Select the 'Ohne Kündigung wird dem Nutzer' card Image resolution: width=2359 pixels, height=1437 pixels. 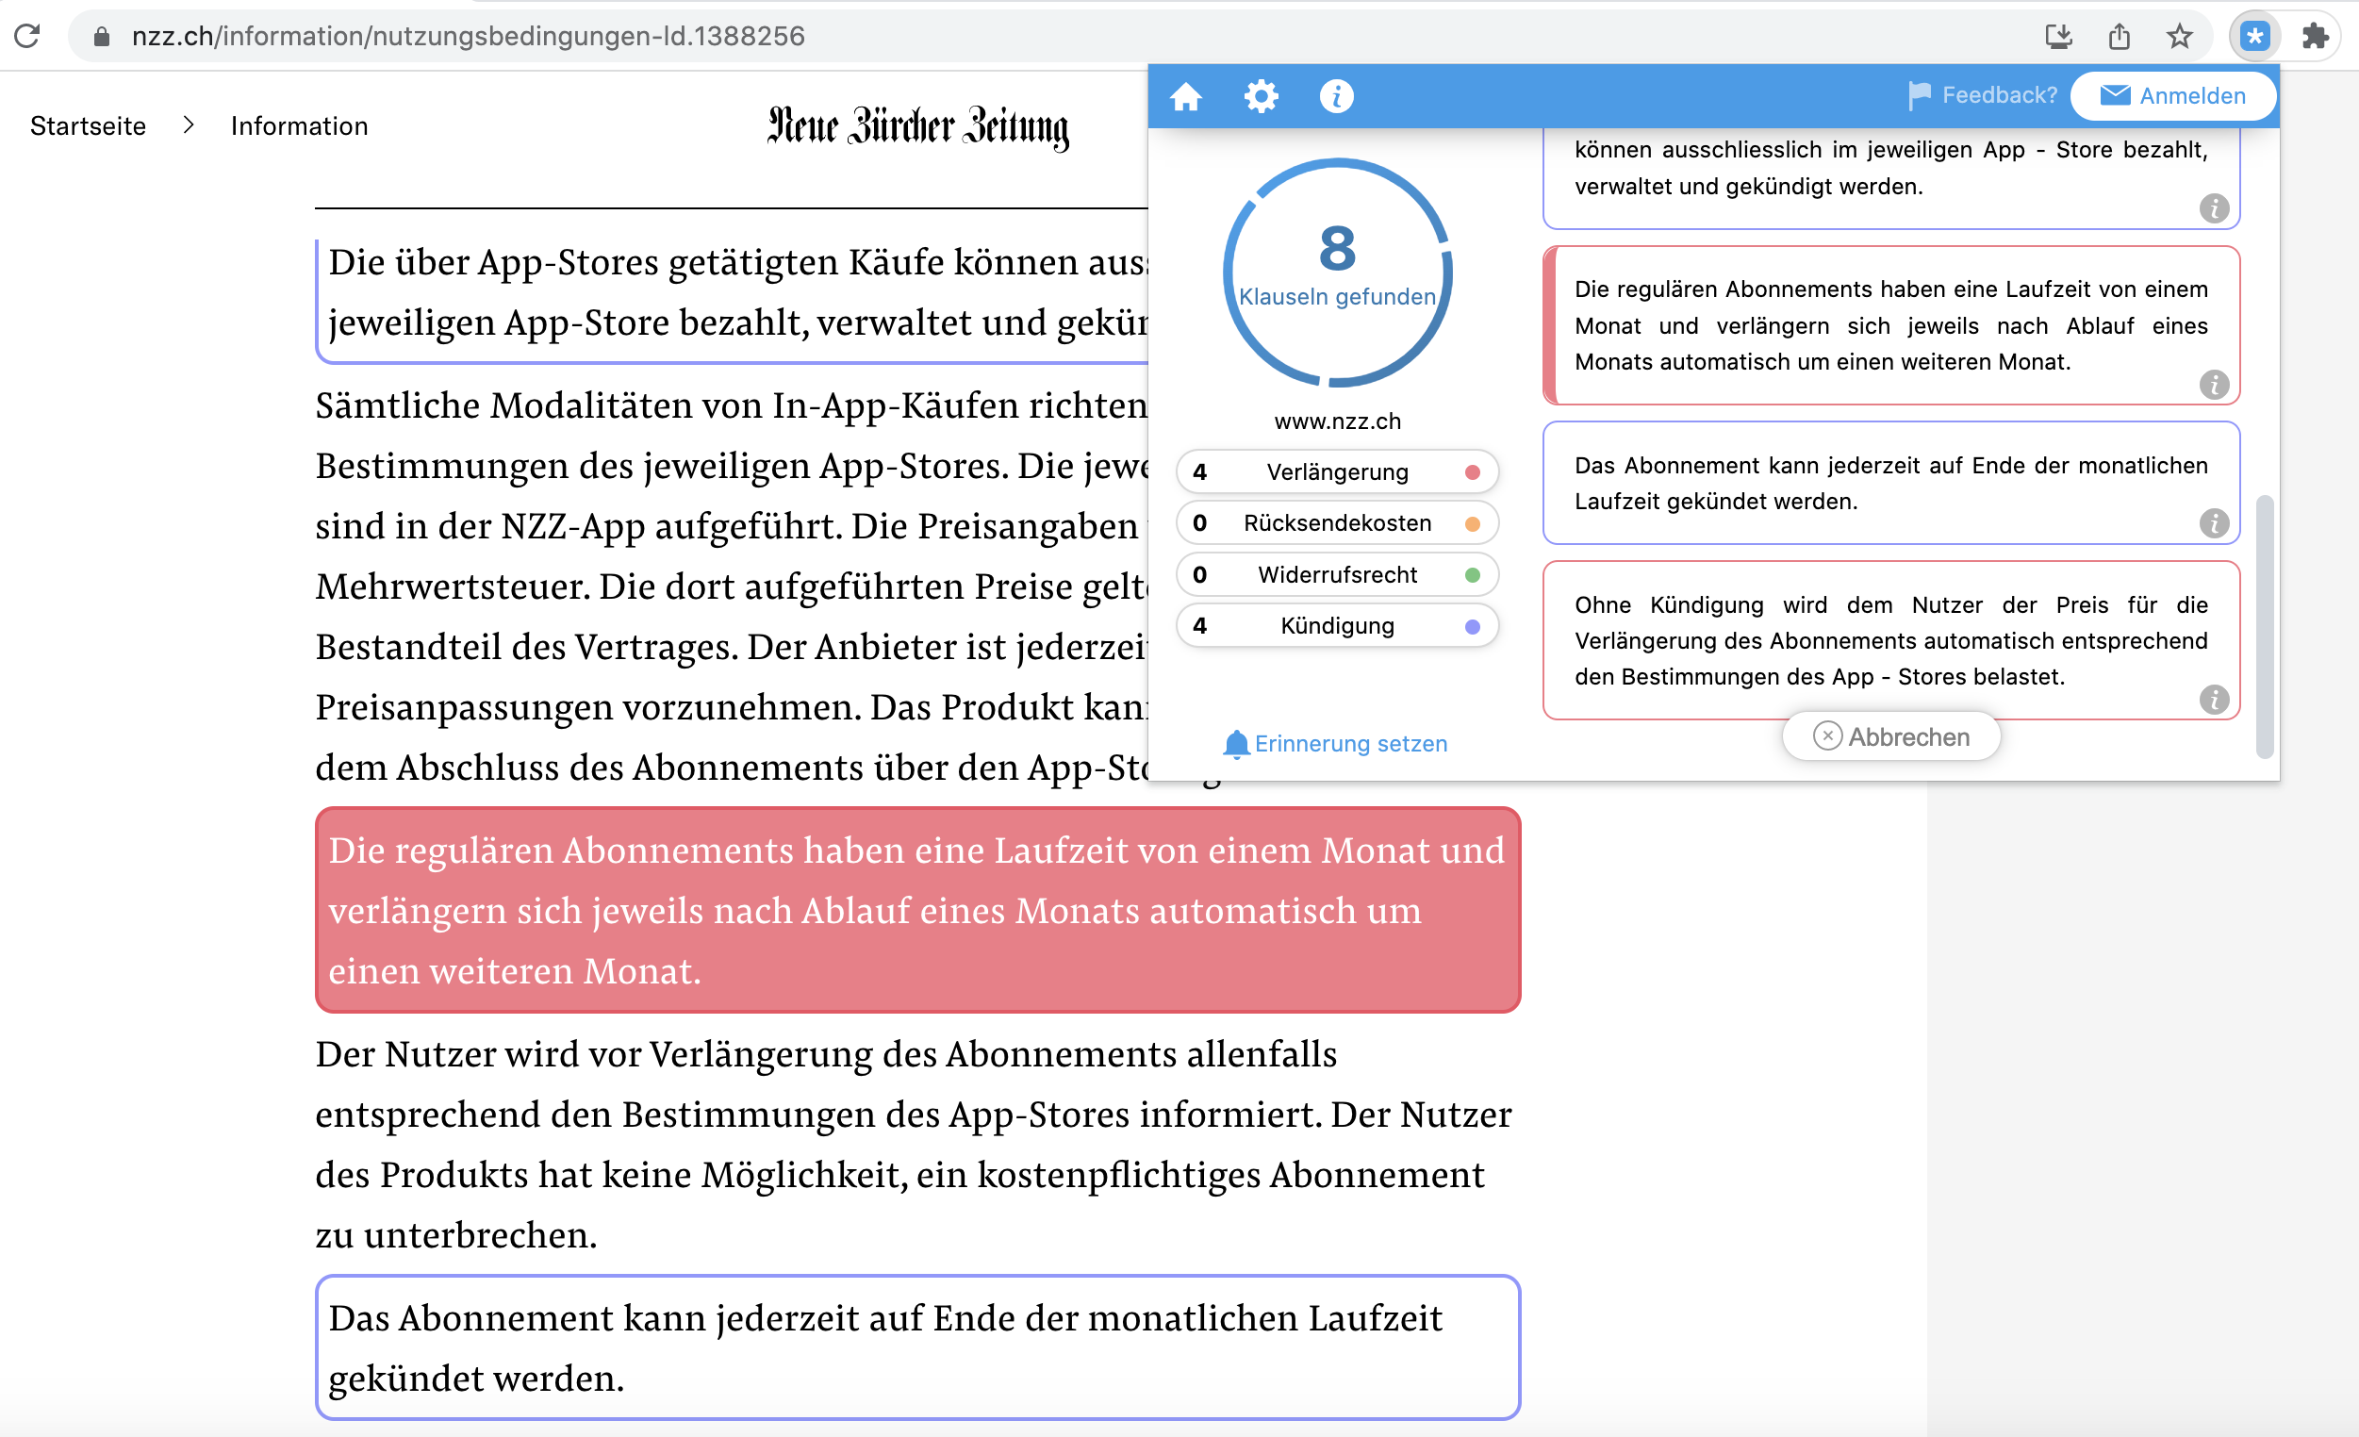pyautogui.click(x=1890, y=640)
